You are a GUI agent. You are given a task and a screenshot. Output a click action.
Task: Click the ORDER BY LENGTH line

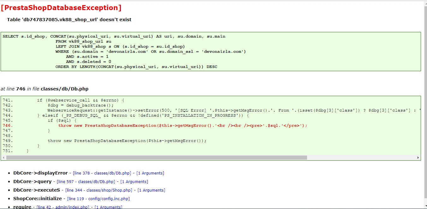[x=136, y=67]
